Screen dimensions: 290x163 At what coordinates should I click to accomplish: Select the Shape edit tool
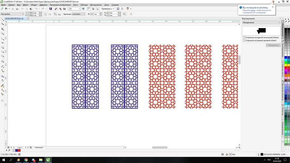[x=2, y=24]
